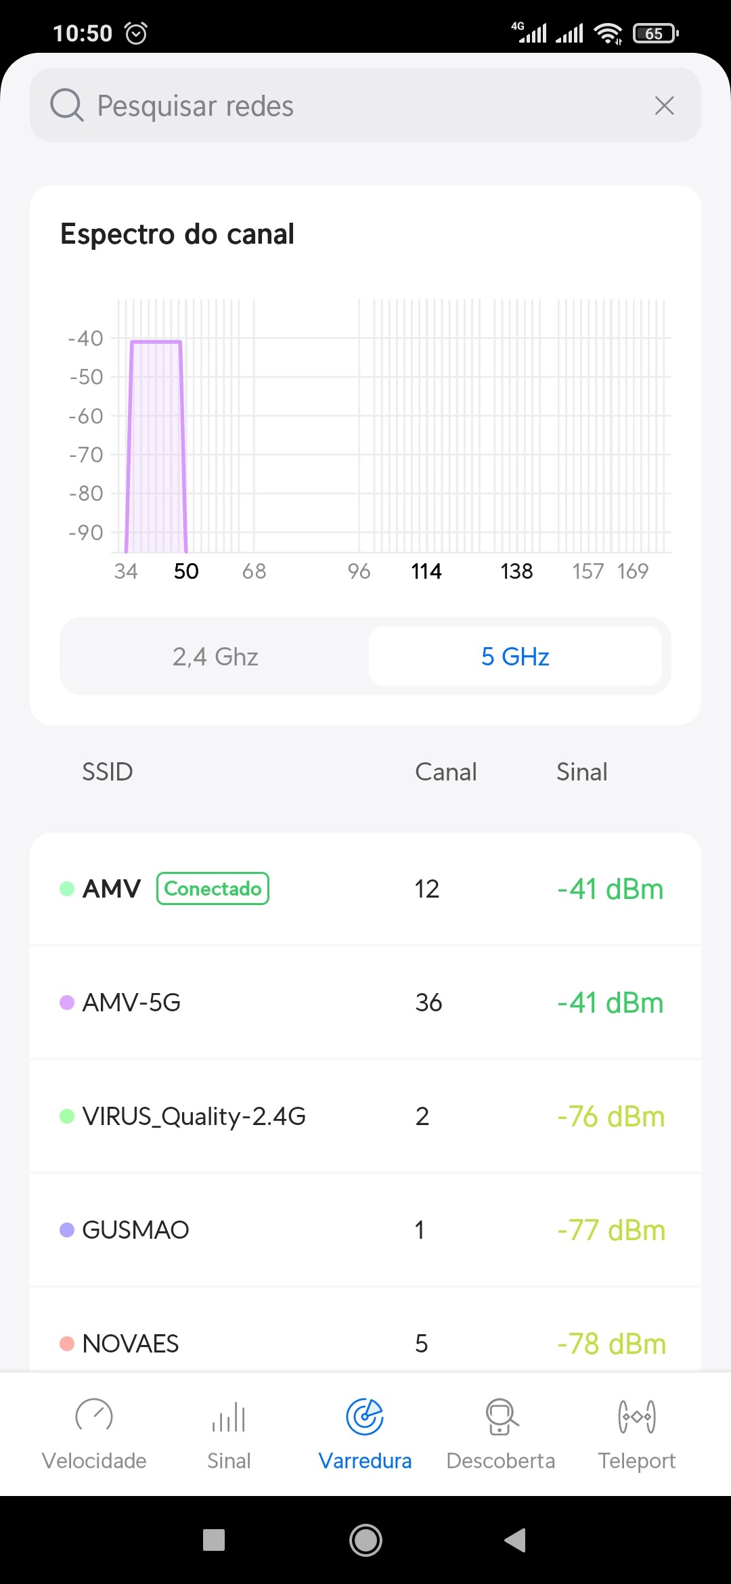
Task: Open the Sinal bars icon
Action: tap(229, 1416)
